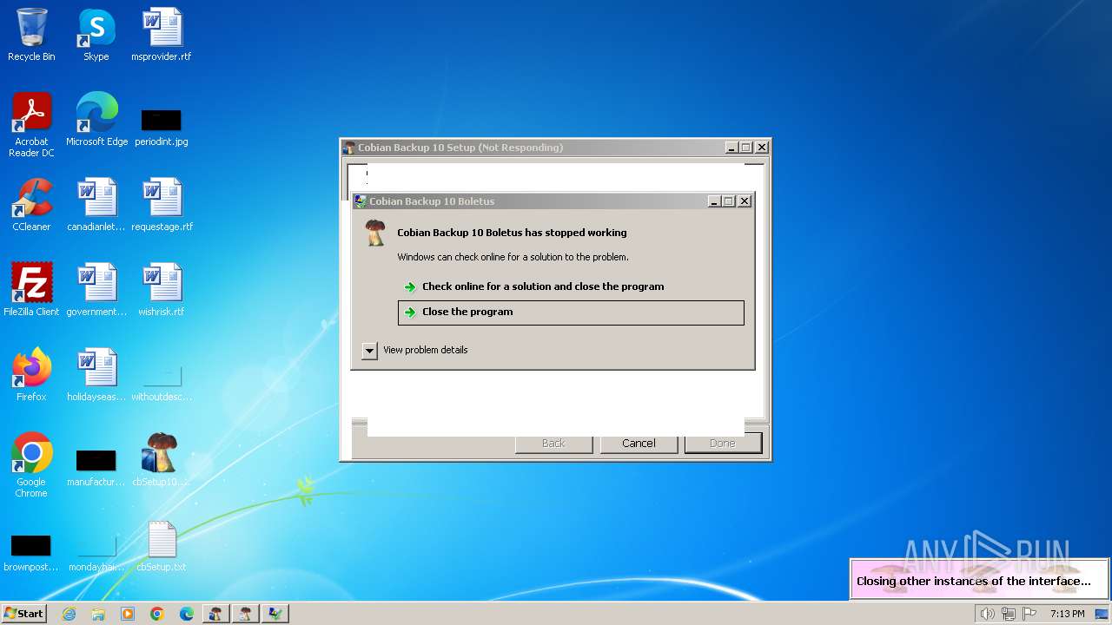Launch Chrome from the taskbar
This screenshot has width=1112, height=625.
click(x=157, y=614)
